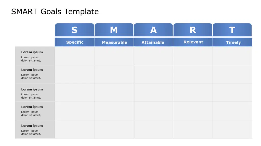The width and height of the screenshot is (261, 146).
Task: Click the second row 'Lorem ipsum' heading
Action: point(32,70)
